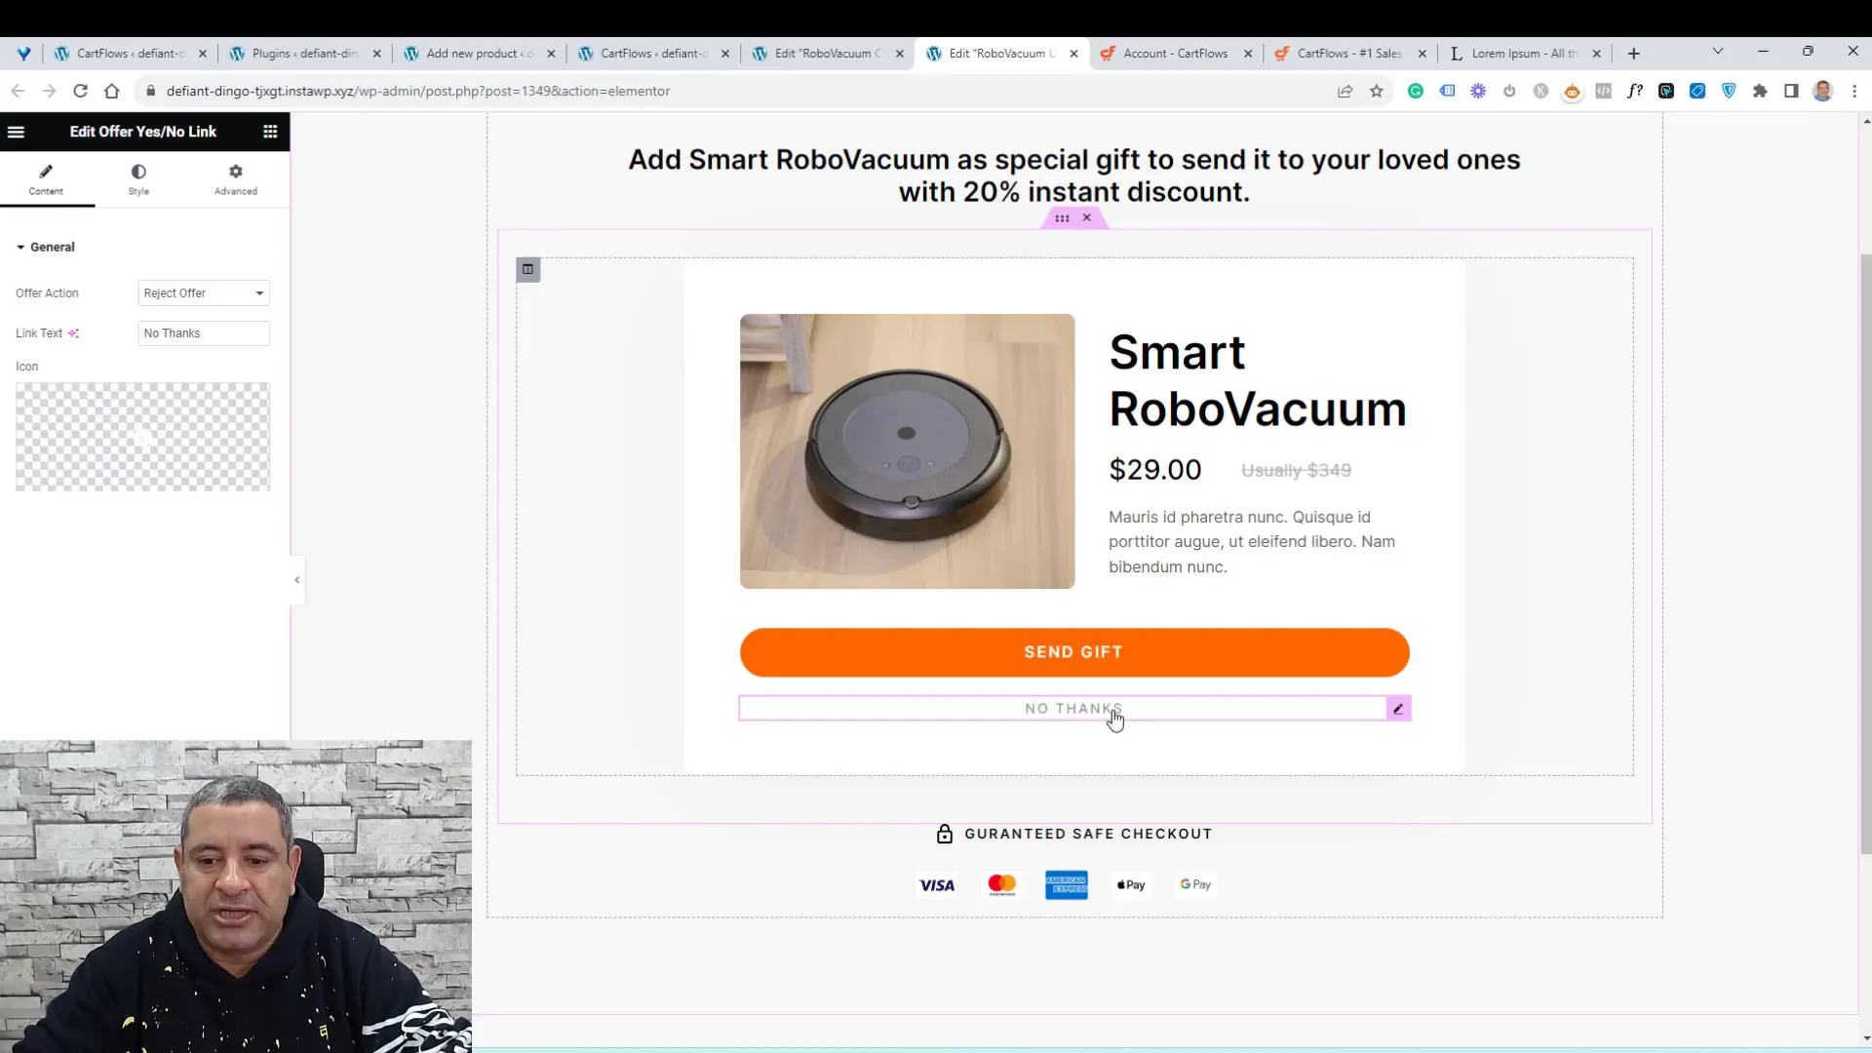The width and height of the screenshot is (1872, 1053).
Task: Open the Advanced tab settings
Action: point(235,178)
